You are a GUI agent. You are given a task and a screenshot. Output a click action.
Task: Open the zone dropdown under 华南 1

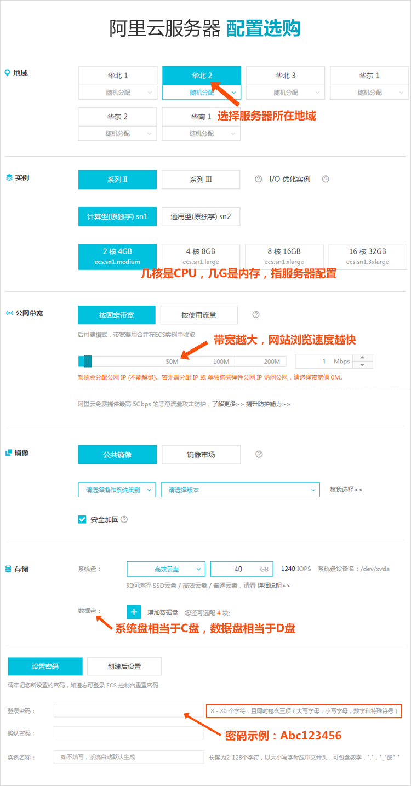[x=201, y=134]
